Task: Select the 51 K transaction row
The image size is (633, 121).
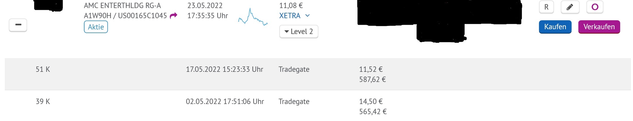Action: point(43,69)
